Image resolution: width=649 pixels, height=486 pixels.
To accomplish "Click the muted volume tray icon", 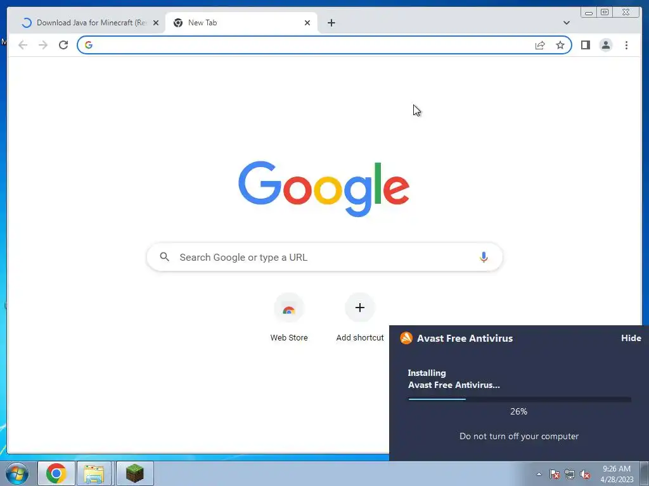I will click(x=585, y=474).
